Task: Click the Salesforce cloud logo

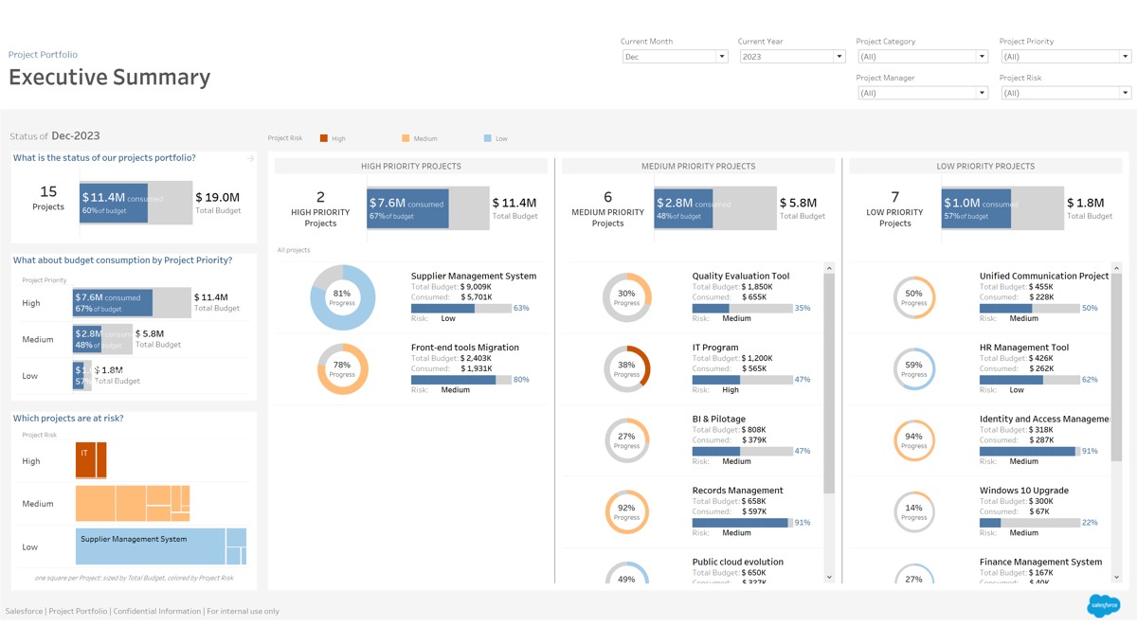Action: coord(1103,604)
